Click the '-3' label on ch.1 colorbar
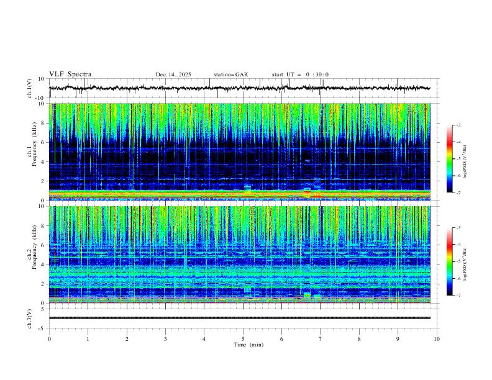The image size is (492, 380). tap(458, 125)
